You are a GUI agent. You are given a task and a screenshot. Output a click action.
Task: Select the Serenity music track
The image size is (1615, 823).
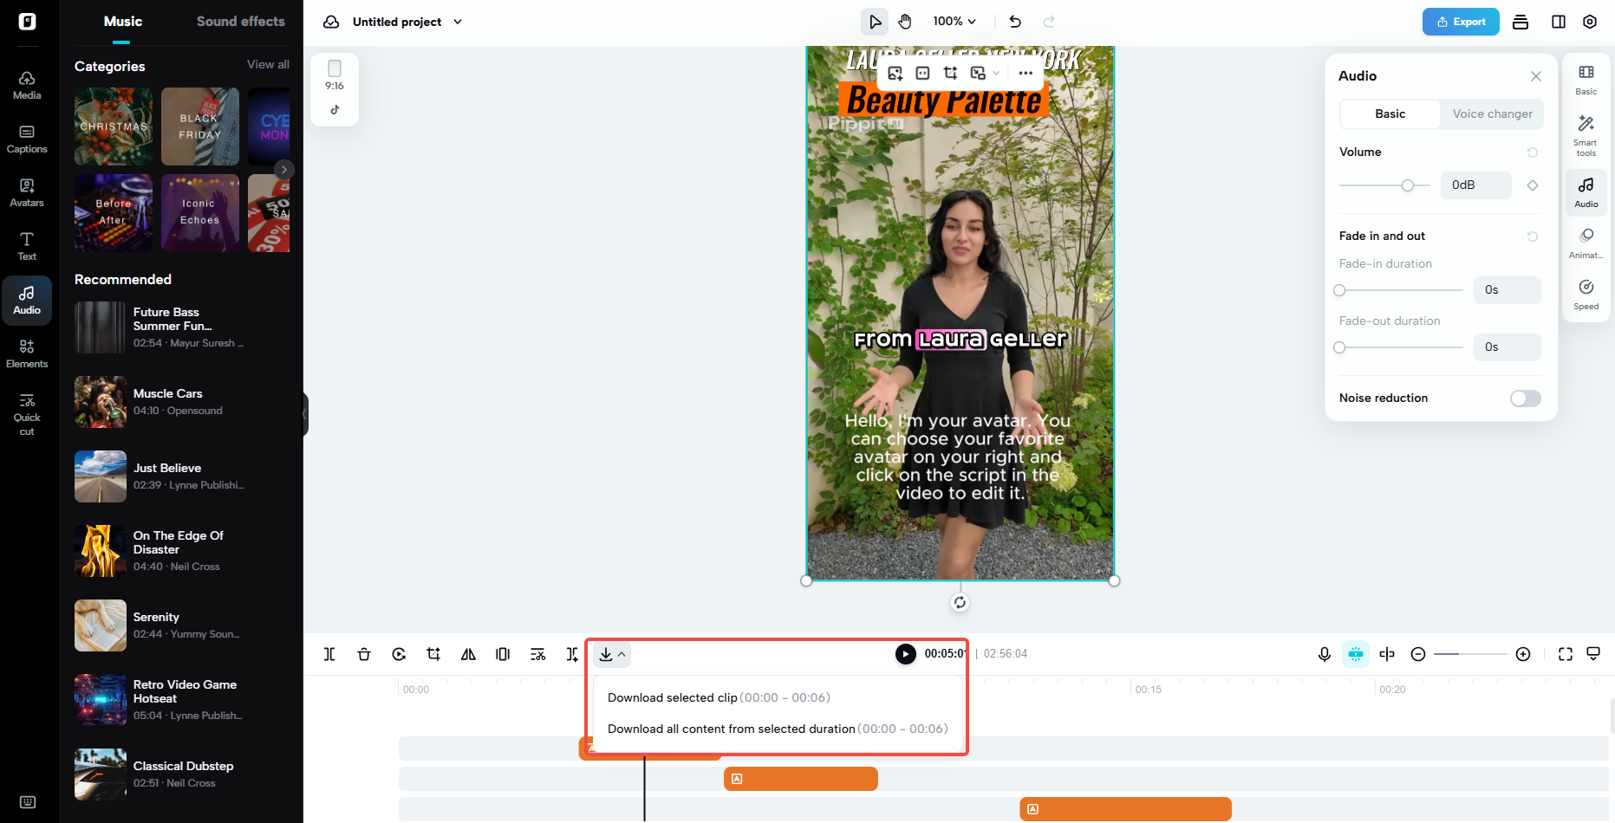pos(182,625)
